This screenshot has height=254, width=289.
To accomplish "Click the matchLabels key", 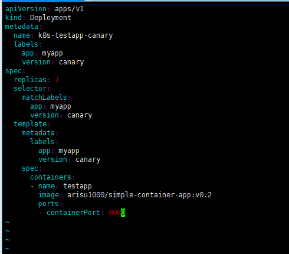I will tap(44, 97).
